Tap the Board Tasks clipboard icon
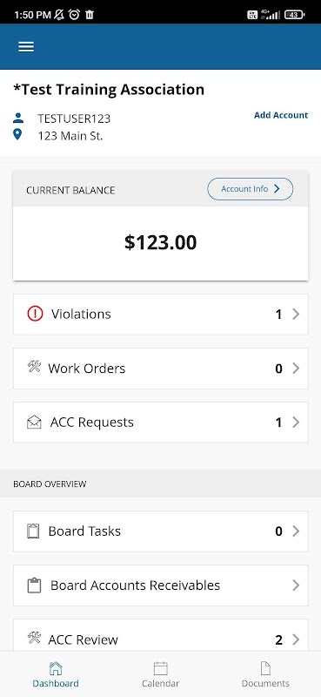Screen dimensions: 321x697 33,531
